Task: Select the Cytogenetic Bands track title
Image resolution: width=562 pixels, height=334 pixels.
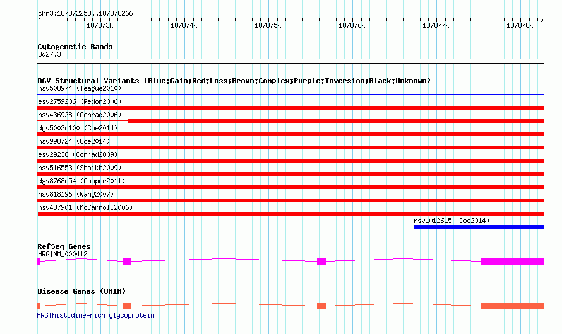Action: (x=75, y=47)
